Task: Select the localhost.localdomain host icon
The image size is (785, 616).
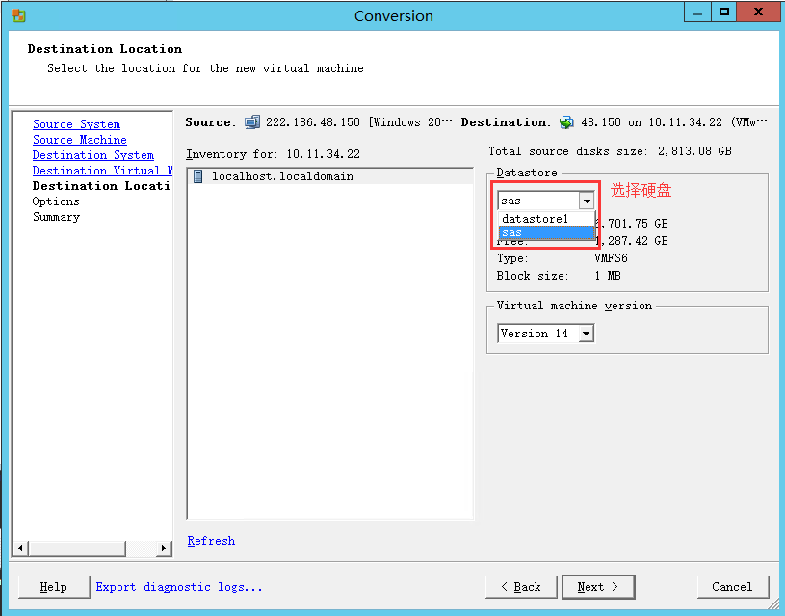Action: (x=198, y=176)
